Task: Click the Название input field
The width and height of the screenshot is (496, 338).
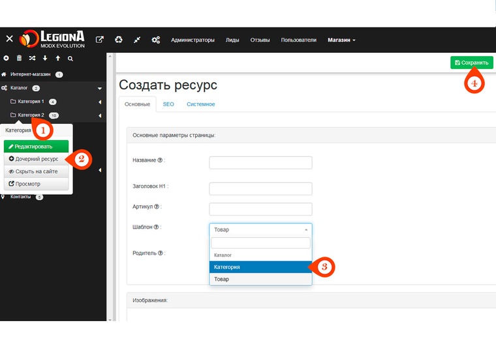Action: (x=260, y=163)
